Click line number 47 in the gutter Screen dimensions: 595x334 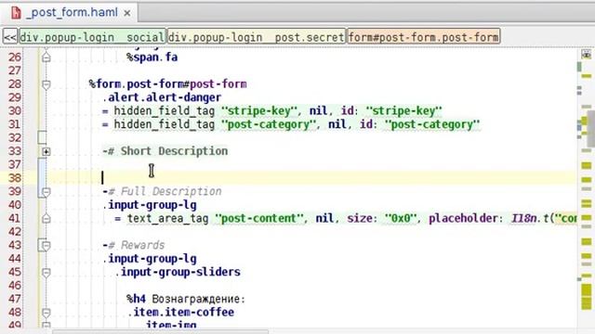point(15,299)
